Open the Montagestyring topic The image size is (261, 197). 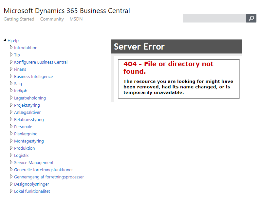29,141
